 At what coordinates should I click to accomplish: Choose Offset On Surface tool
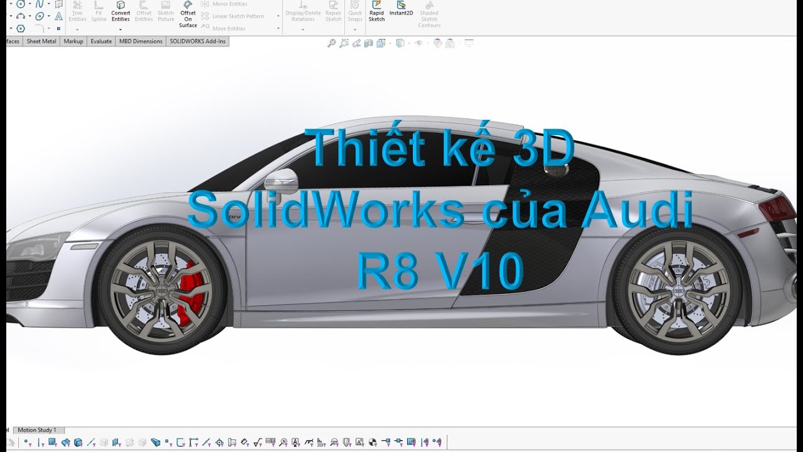(x=188, y=14)
